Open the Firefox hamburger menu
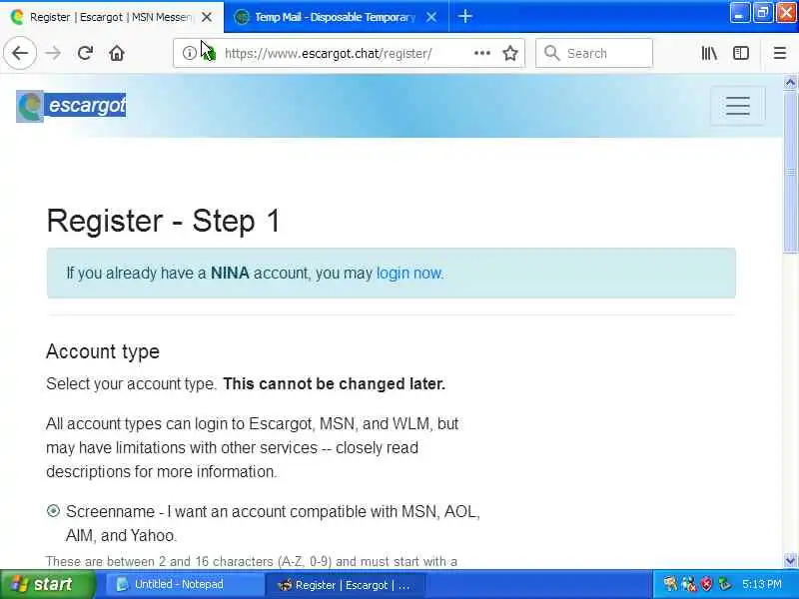 (x=780, y=53)
